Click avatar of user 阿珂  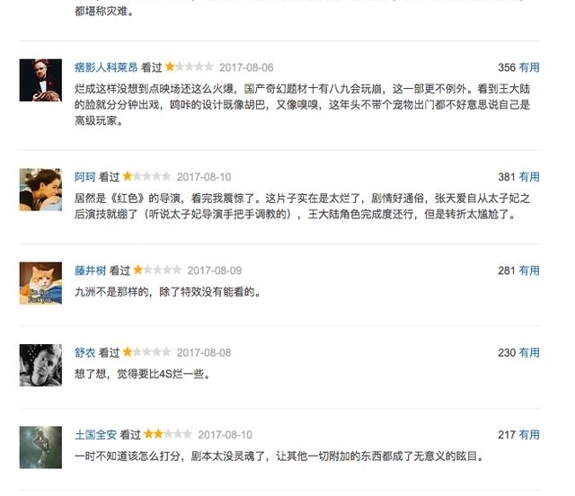point(40,189)
